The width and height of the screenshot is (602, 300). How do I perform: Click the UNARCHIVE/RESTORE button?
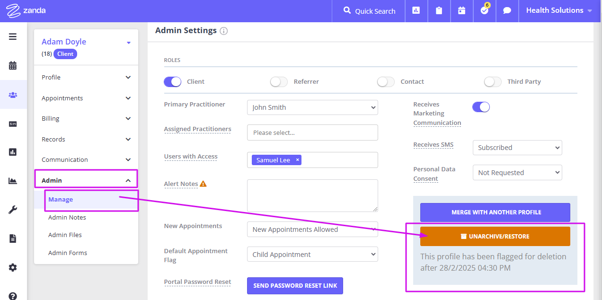[495, 236]
